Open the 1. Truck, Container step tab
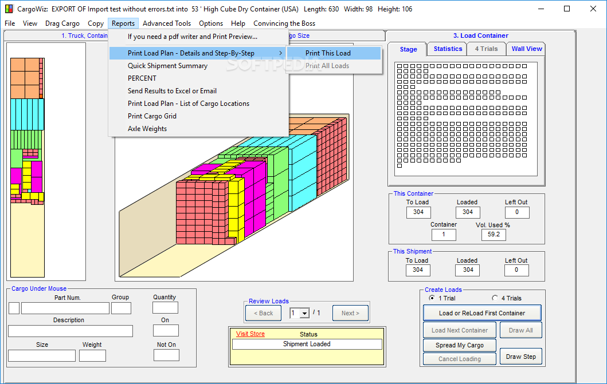Viewport: 607px width, 384px height. (x=84, y=35)
